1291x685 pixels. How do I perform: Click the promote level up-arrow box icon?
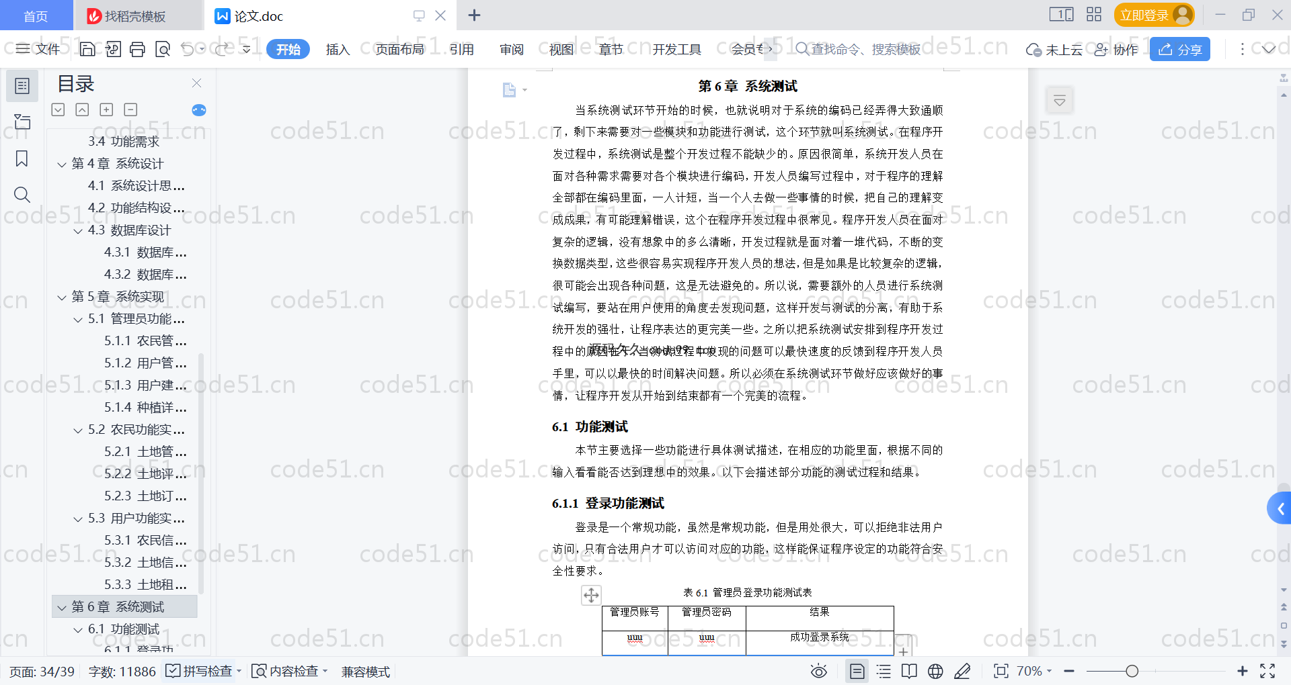pyautogui.click(x=82, y=109)
